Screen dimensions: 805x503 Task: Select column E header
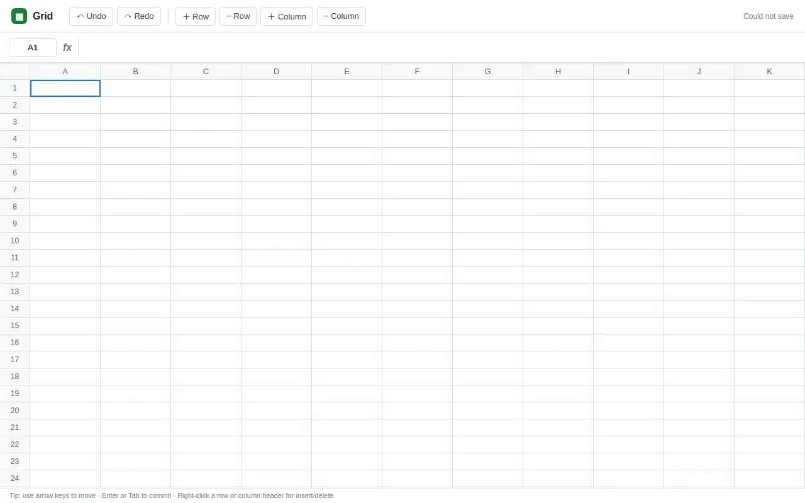[x=347, y=72]
